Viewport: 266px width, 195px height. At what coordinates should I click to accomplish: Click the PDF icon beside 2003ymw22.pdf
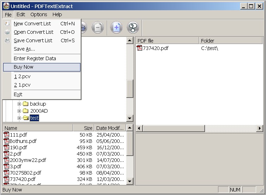[6, 160]
